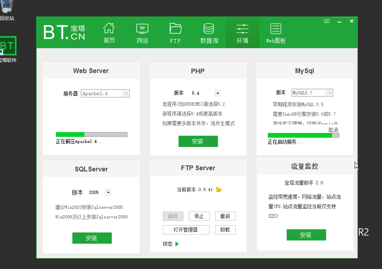
Task: Click the FTP Server panel title
Action: (x=198, y=168)
